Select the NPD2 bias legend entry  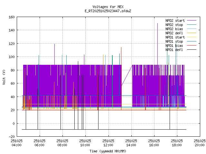point(174,29)
